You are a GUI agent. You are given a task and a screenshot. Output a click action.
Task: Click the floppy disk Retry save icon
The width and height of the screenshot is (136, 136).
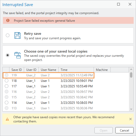click(18, 35)
